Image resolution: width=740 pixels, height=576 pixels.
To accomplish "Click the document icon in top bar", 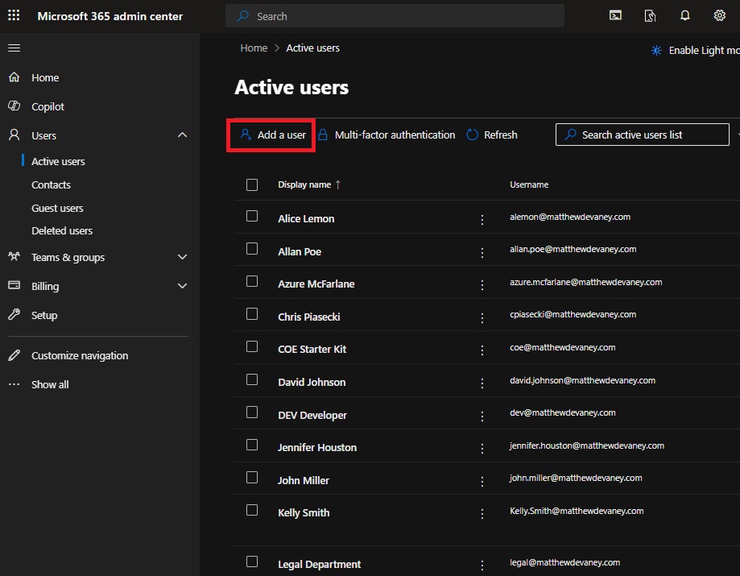I will point(650,16).
